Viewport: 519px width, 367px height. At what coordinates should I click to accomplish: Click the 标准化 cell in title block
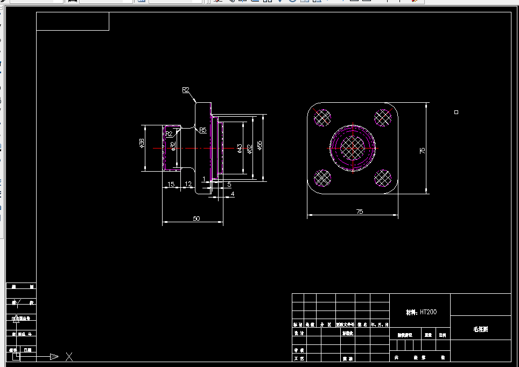coord(348,333)
